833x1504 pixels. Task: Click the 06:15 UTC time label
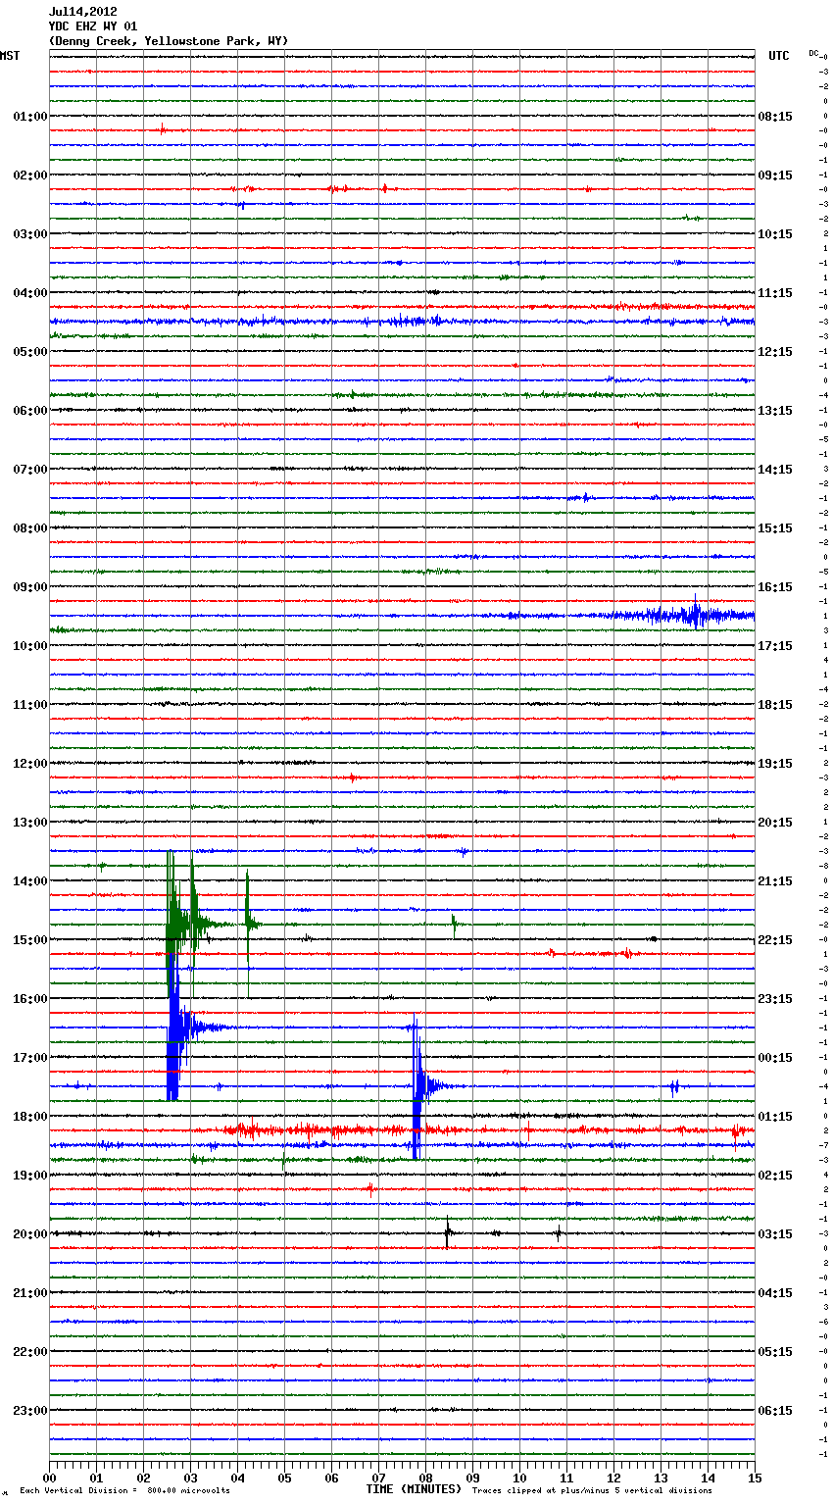pos(775,1411)
